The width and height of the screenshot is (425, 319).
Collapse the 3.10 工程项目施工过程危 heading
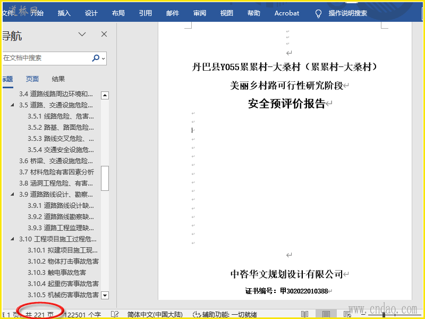12,239
